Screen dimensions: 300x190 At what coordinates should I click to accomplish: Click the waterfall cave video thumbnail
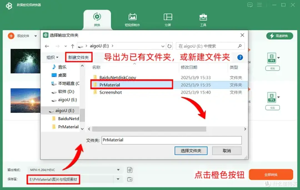pos(26,61)
